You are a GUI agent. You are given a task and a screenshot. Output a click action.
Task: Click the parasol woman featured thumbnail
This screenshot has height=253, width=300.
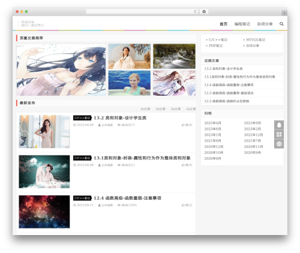click(130, 56)
